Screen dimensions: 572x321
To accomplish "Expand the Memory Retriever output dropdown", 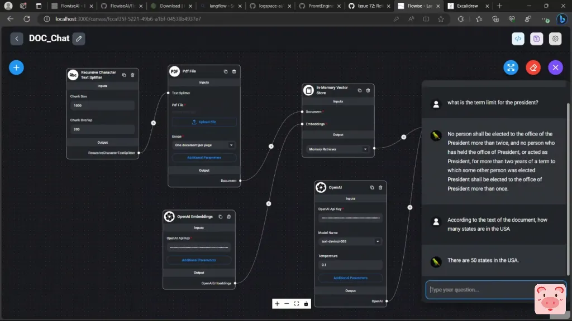I will click(x=338, y=149).
